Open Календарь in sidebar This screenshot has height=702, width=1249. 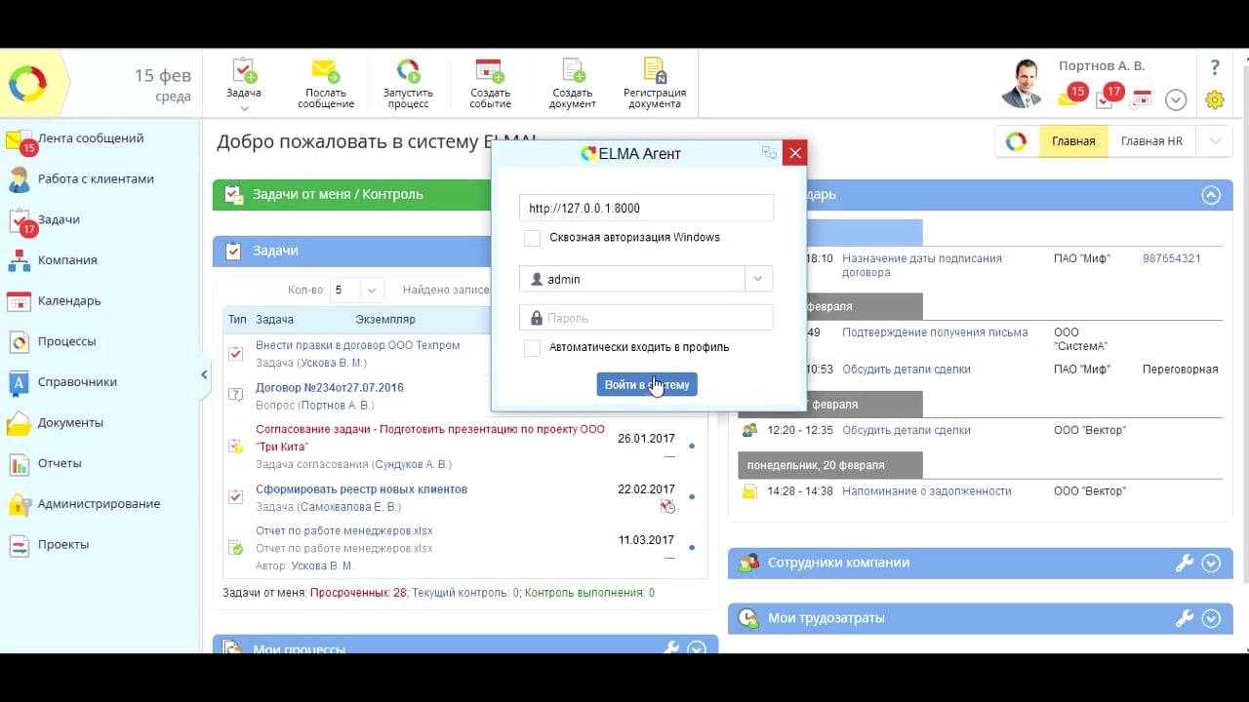pyautogui.click(x=69, y=301)
